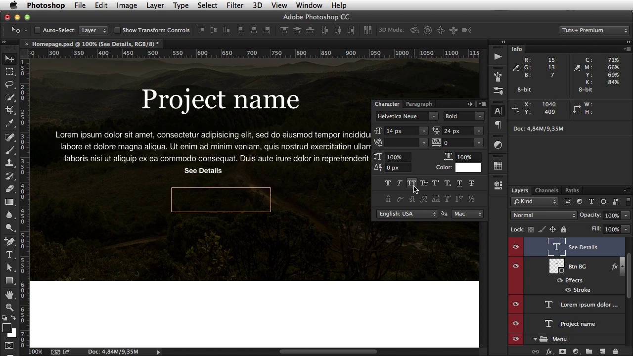The height and width of the screenshot is (356, 633).
Task: Click the foreground color swatch
Action: [x=7, y=328]
